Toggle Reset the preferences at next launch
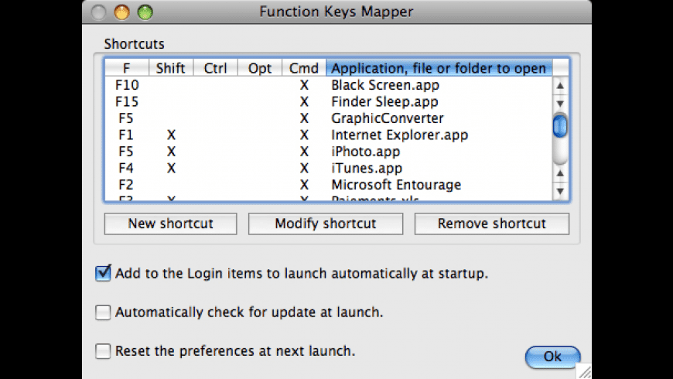Screen dimensions: 673x379 (x=103, y=351)
